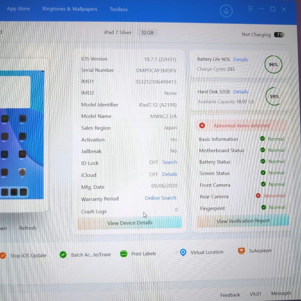Click the IMEI1 value 353212106499415
The width and height of the screenshot is (301, 301).
point(156,82)
